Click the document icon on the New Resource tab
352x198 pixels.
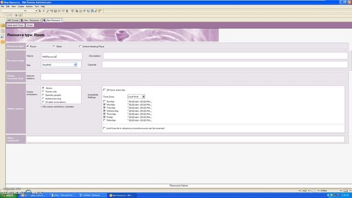tap(45, 20)
